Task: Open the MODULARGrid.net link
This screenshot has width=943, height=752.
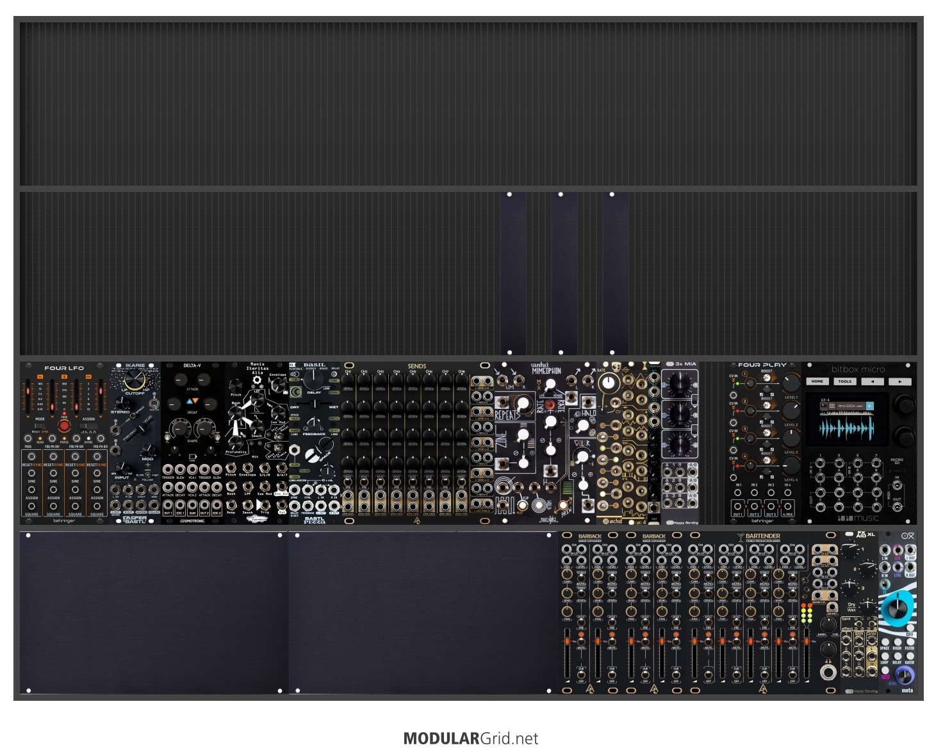Action: coord(471,739)
